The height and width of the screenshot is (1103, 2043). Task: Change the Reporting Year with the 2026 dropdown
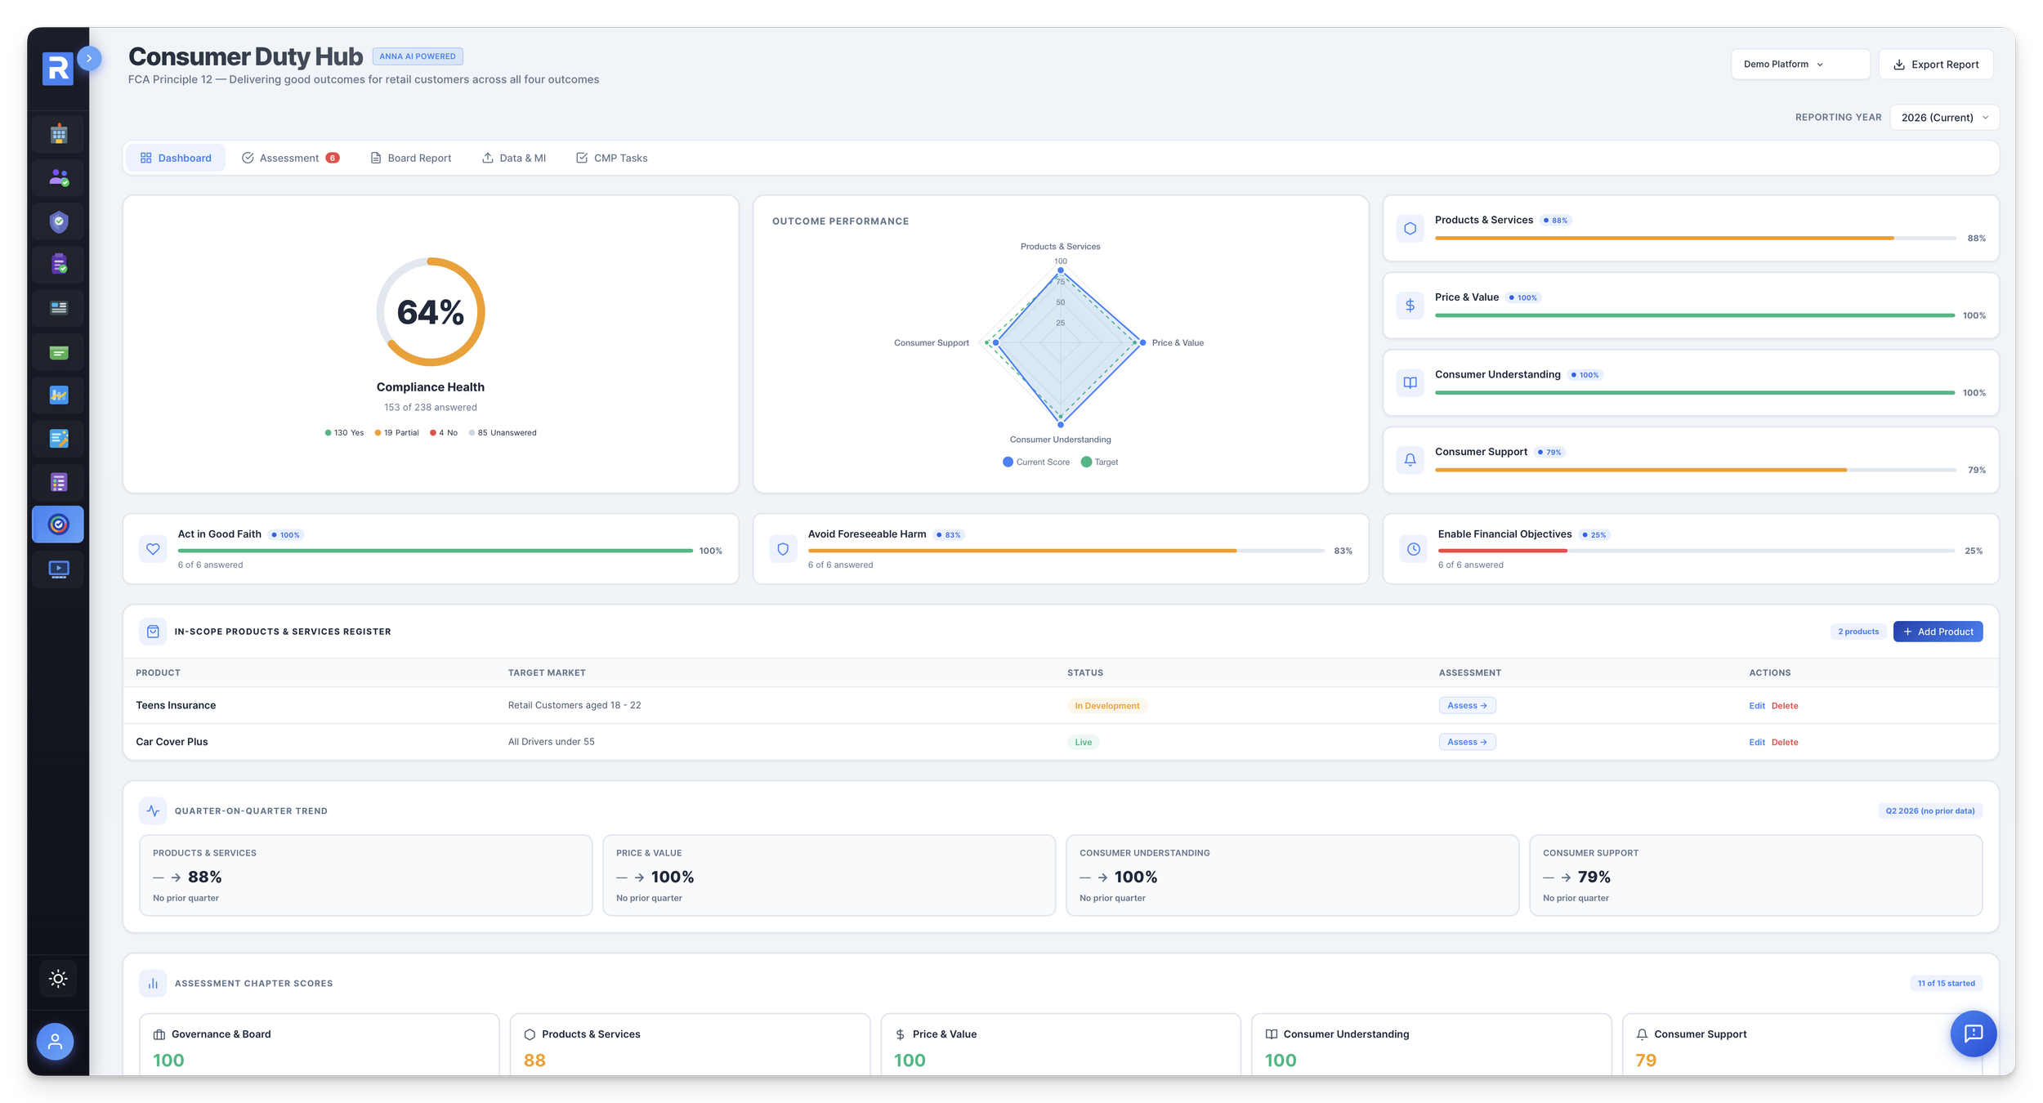[x=1943, y=117]
